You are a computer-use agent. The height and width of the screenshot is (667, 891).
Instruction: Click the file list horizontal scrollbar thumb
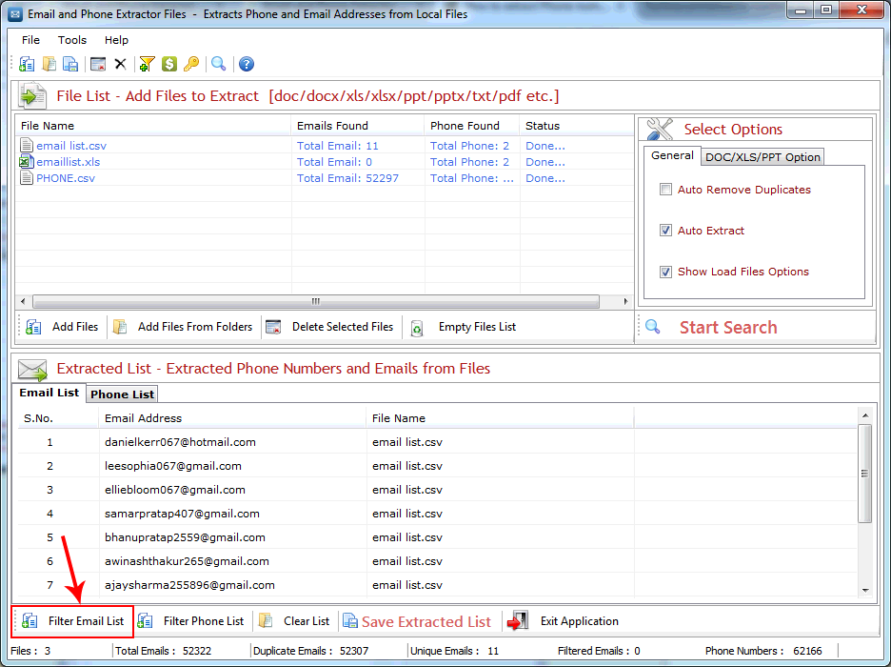[x=316, y=301]
